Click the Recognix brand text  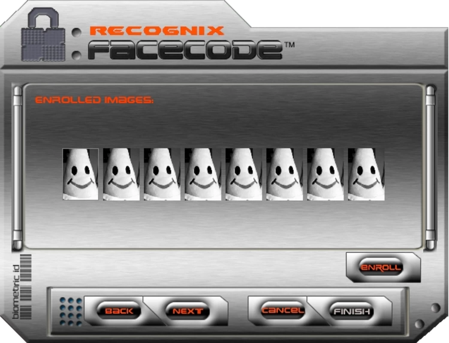[157, 30]
